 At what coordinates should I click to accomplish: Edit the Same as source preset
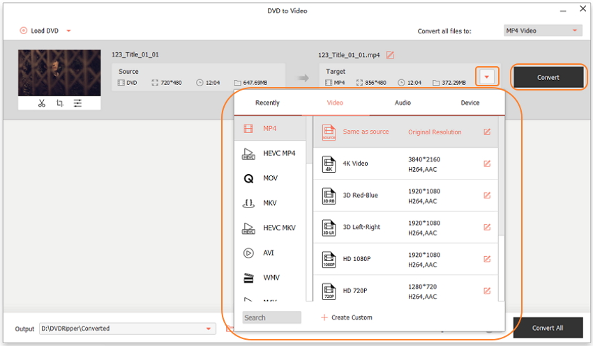pyautogui.click(x=487, y=132)
